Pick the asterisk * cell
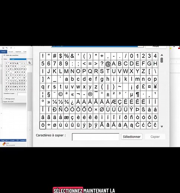Viewport: 180px width, 193px height. click(96, 56)
